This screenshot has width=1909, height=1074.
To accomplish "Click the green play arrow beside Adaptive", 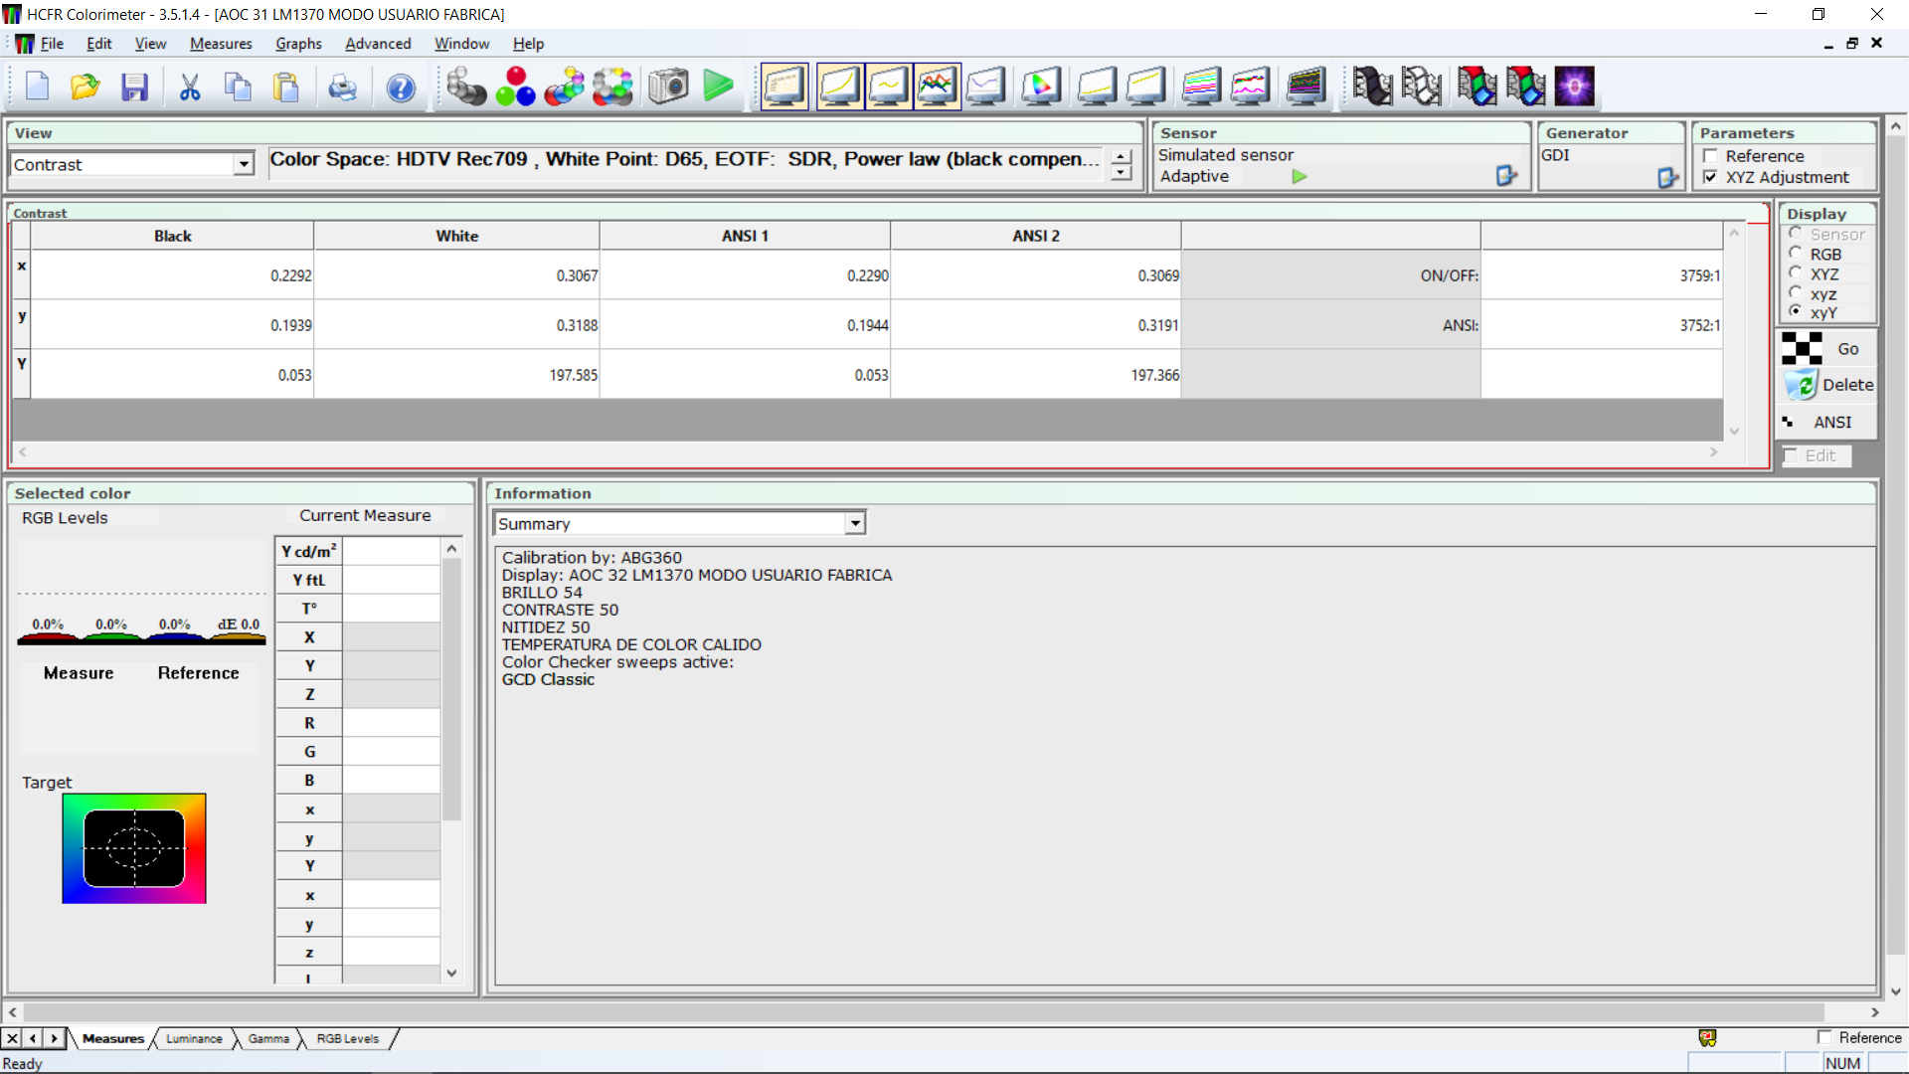I will coord(1299,176).
